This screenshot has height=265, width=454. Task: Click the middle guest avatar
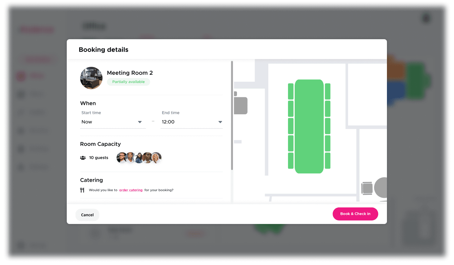pos(139,157)
